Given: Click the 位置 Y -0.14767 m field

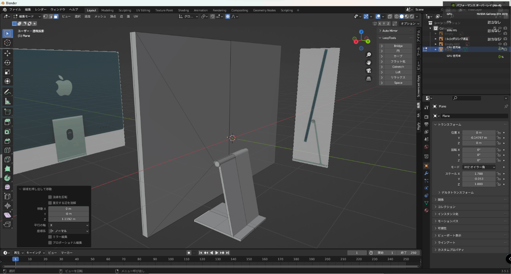Looking at the screenshot, I should [x=479, y=138].
